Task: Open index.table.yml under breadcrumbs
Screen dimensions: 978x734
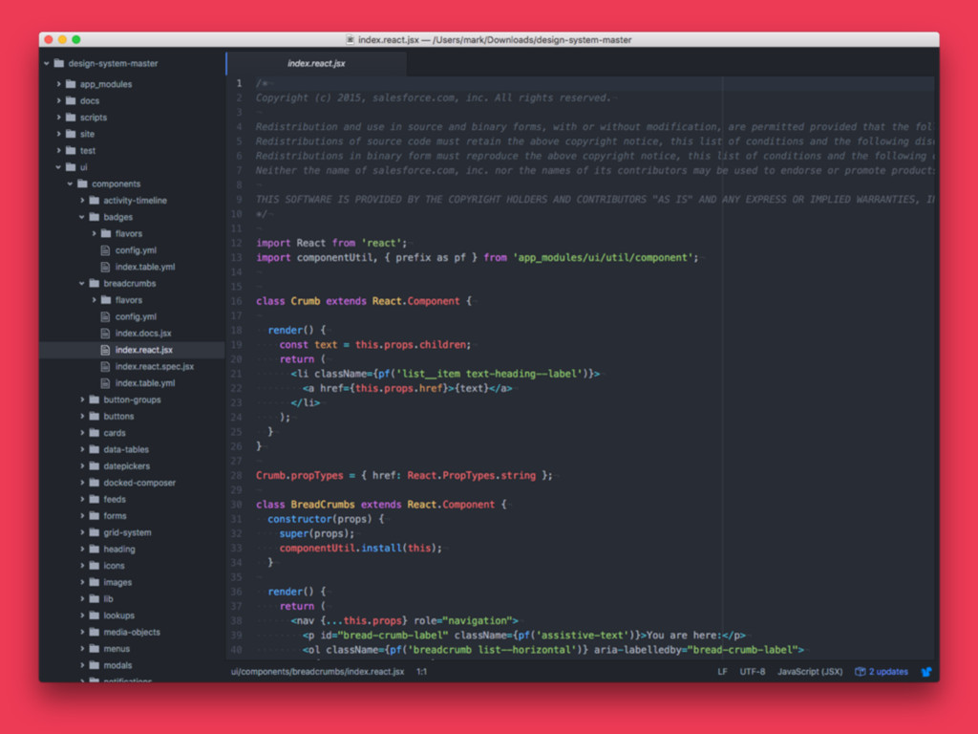Action: coord(145,383)
